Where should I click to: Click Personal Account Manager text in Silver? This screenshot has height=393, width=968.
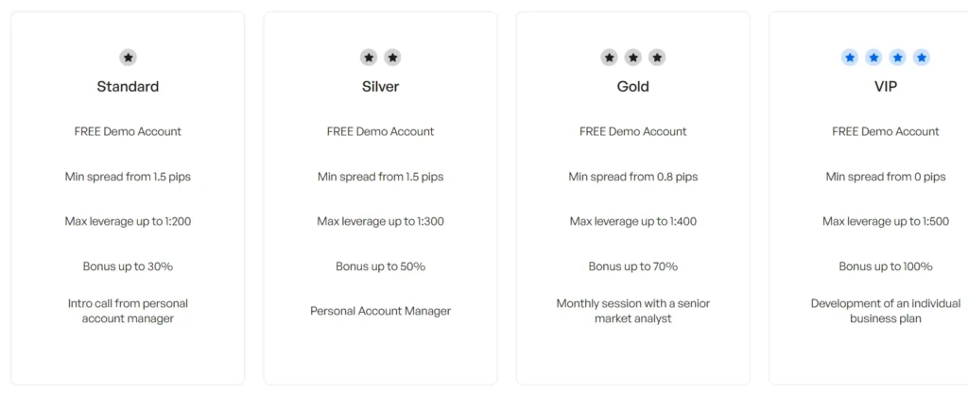click(380, 311)
